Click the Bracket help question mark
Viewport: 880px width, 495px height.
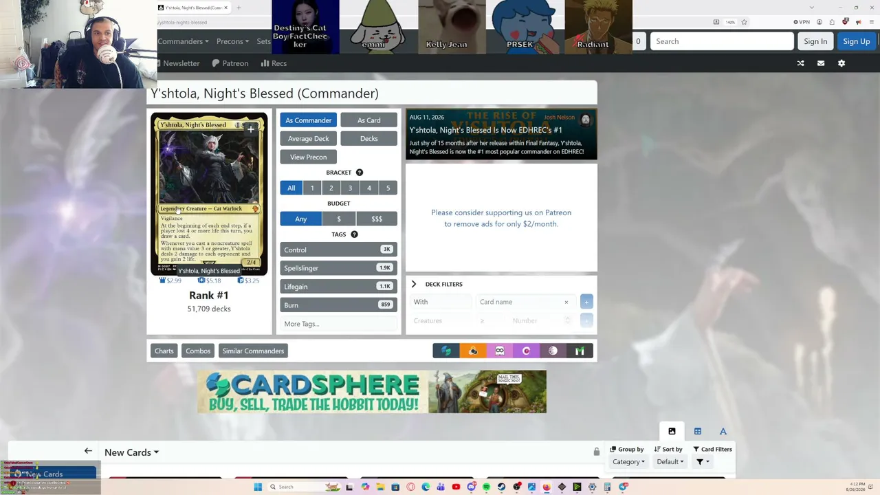coord(360,173)
